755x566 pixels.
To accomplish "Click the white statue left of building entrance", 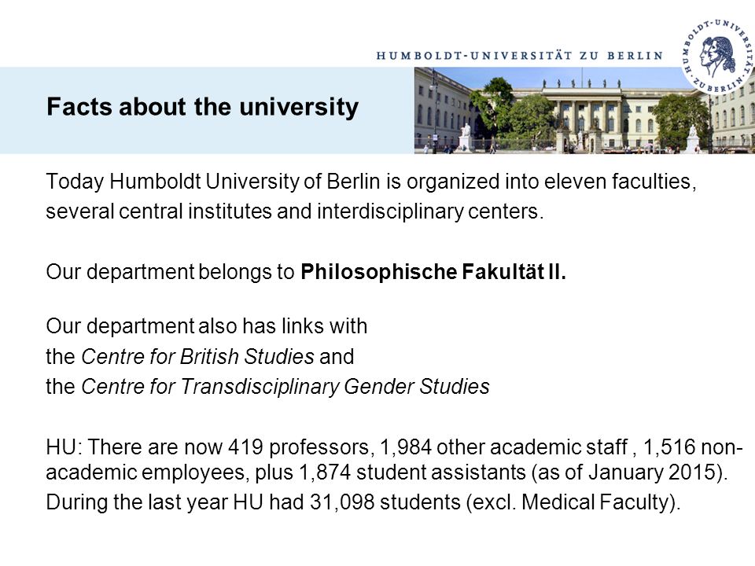I will coord(466,137).
